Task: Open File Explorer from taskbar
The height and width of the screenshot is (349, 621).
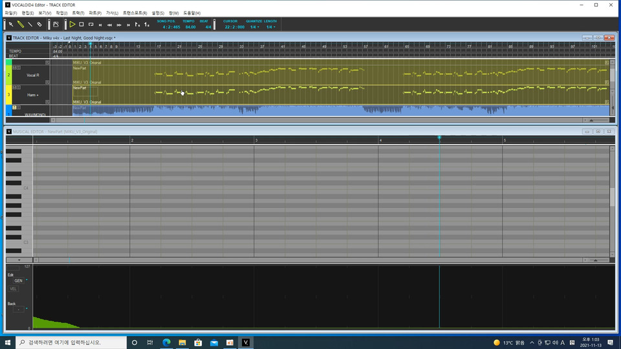Action: tap(182, 343)
